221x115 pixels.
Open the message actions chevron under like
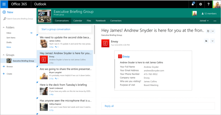(212, 41)
